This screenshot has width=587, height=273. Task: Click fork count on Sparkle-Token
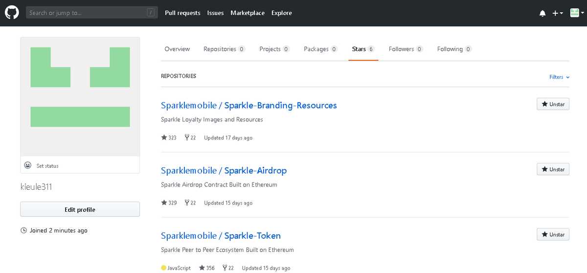228,268
